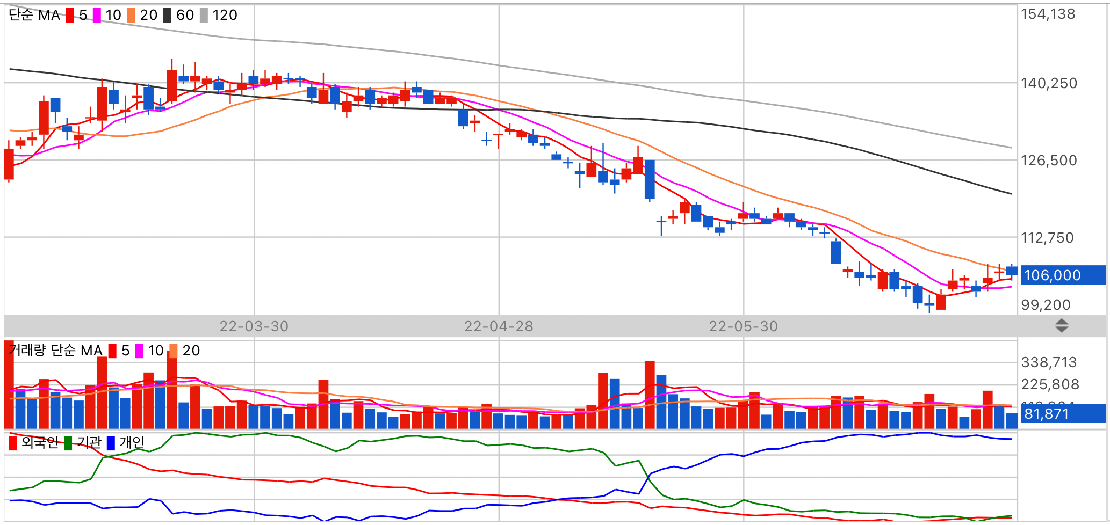Screen dimensions: 1110x525
Task: Click the 140,250 price axis label
Action: pos(1049,83)
